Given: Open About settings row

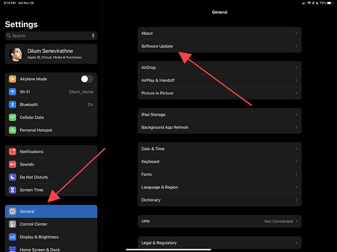Looking at the screenshot, I should pos(220,33).
